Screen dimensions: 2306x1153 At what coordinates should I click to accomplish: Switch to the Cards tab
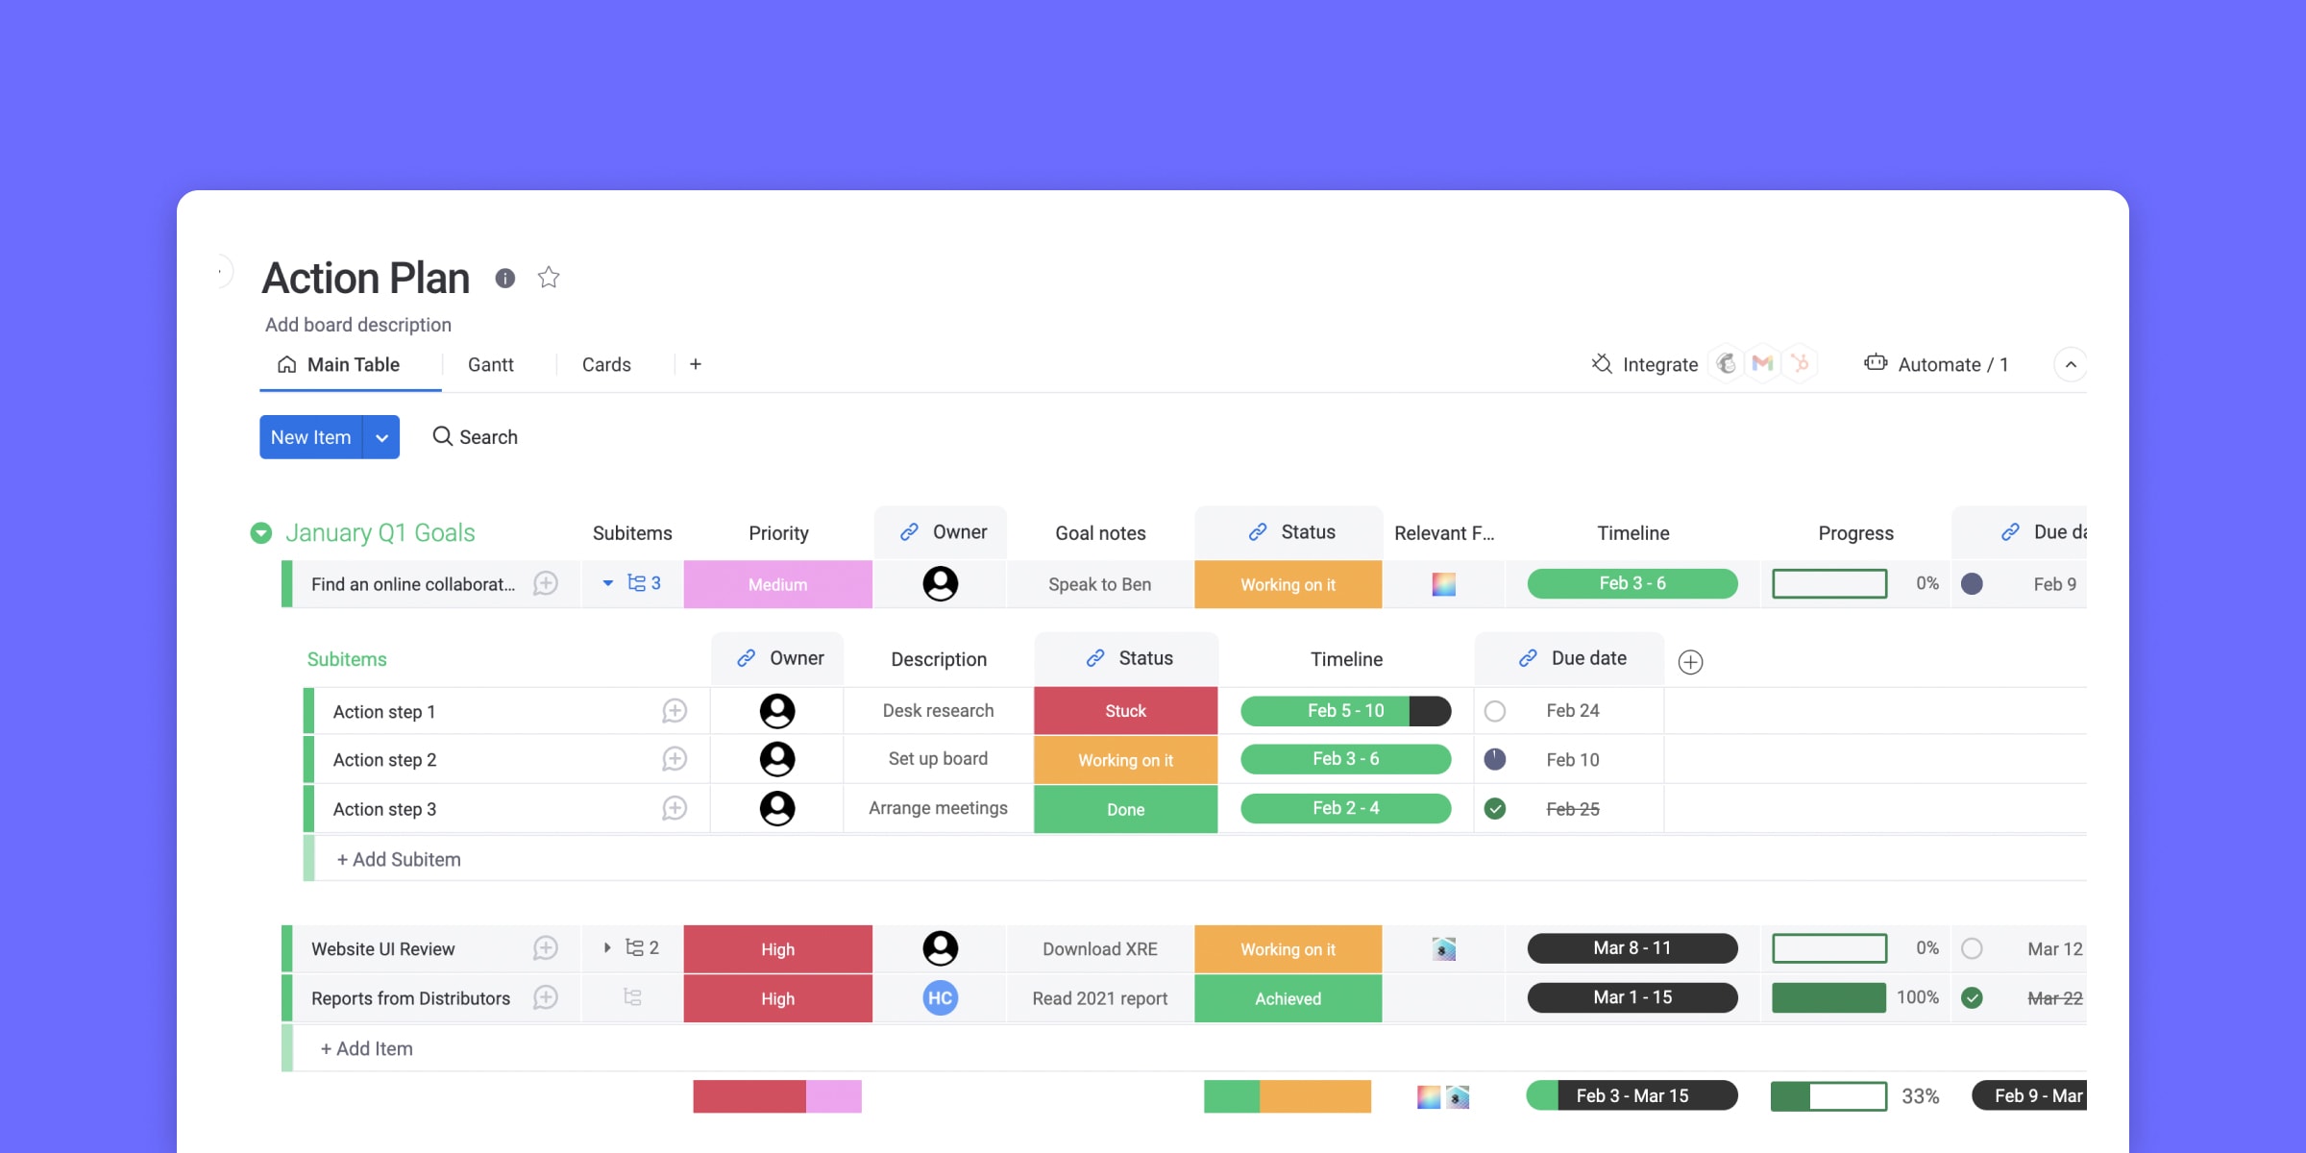[606, 365]
